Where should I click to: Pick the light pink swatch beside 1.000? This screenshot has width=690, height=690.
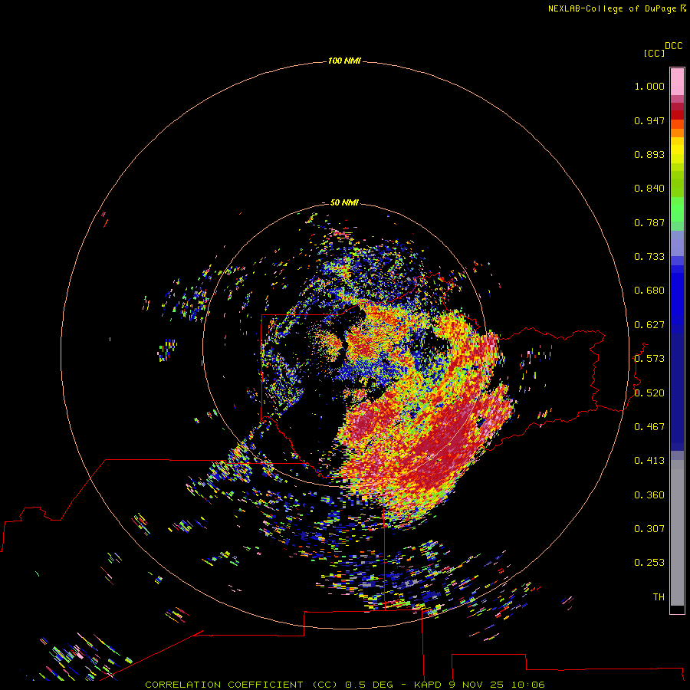click(677, 82)
